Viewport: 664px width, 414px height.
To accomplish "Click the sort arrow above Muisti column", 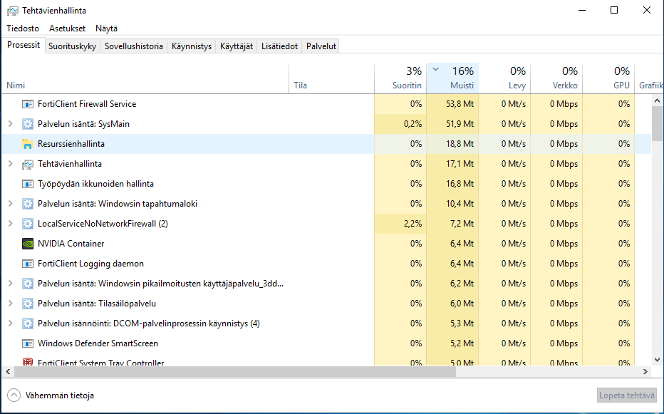I will point(435,69).
